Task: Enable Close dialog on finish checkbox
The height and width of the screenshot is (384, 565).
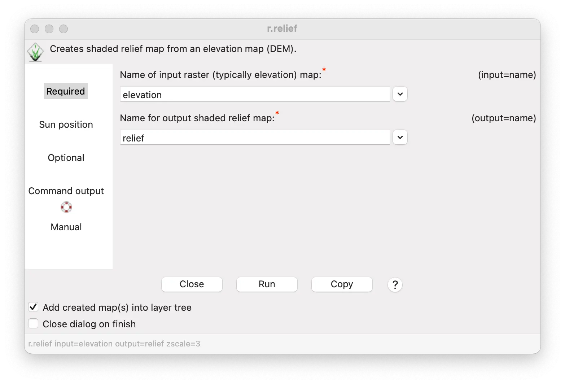Action: click(33, 324)
